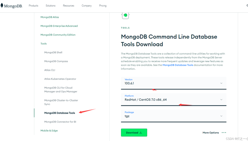Choose MongoDB Compass from Tools list
This screenshot has width=248, height=141.
click(56, 61)
